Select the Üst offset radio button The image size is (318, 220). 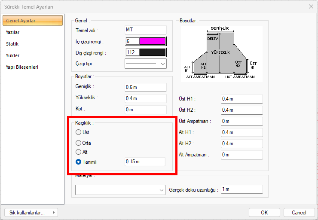78,132
